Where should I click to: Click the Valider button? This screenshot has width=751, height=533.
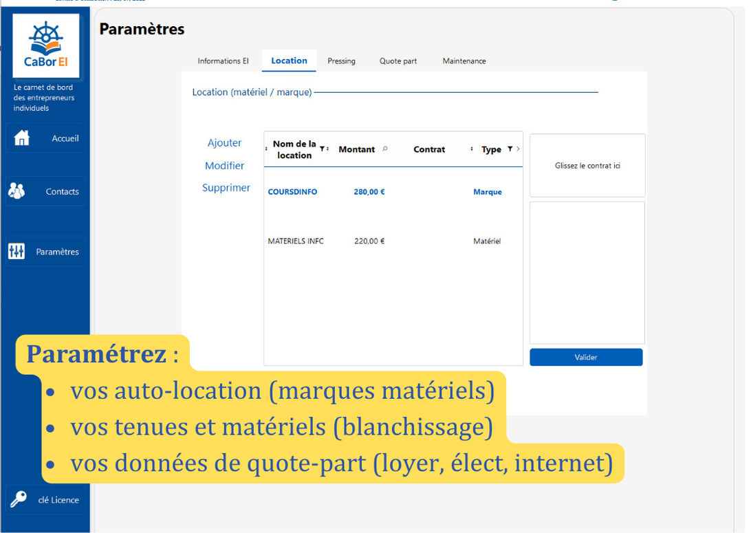coord(586,356)
